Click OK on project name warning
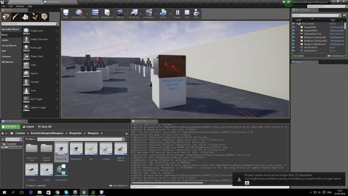 point(247,183)
